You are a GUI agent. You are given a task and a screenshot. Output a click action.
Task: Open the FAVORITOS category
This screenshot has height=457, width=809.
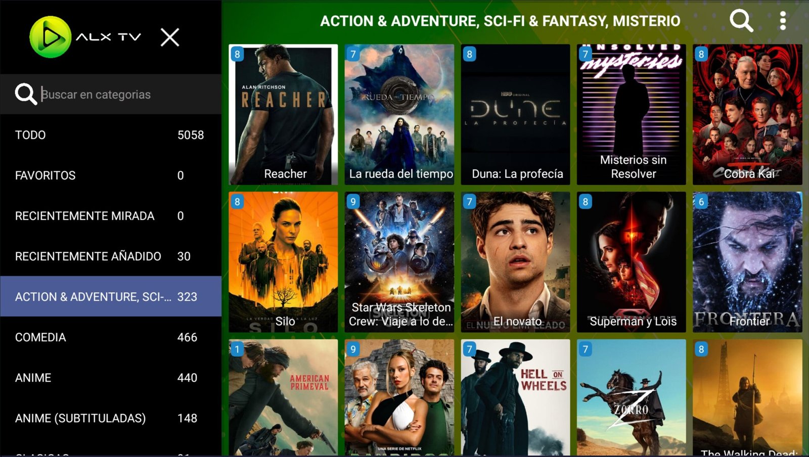(111, 175)
